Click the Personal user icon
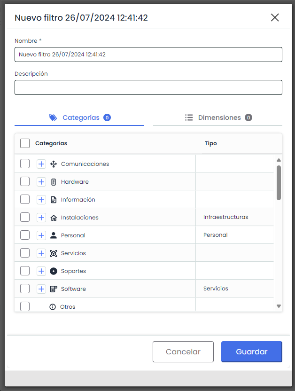 point(53,235)
